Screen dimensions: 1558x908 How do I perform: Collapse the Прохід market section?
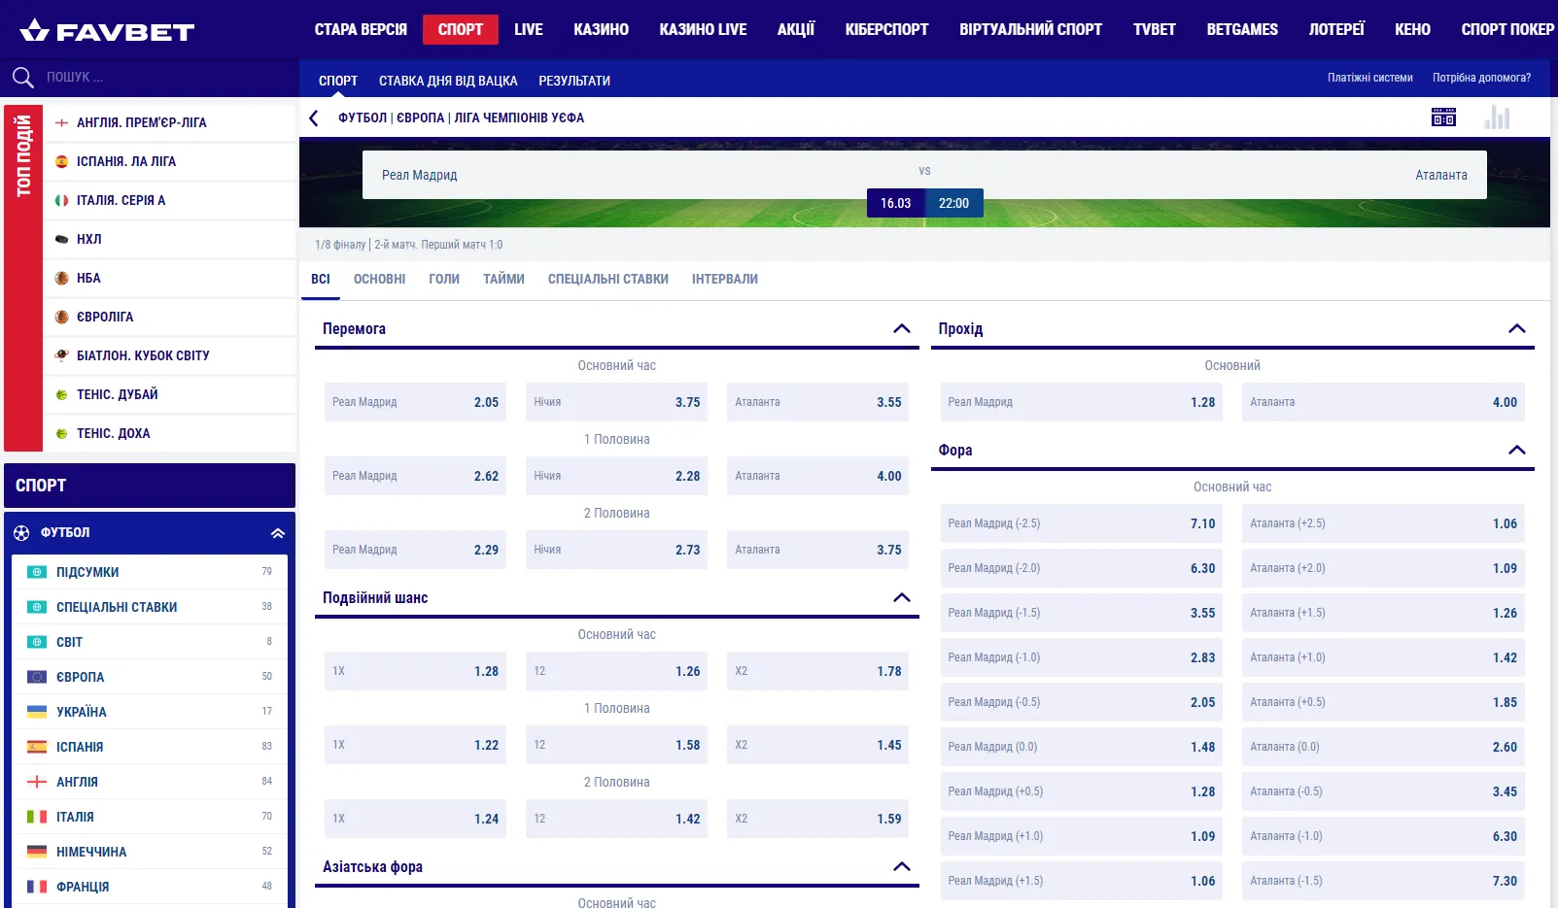[1516, 329]
